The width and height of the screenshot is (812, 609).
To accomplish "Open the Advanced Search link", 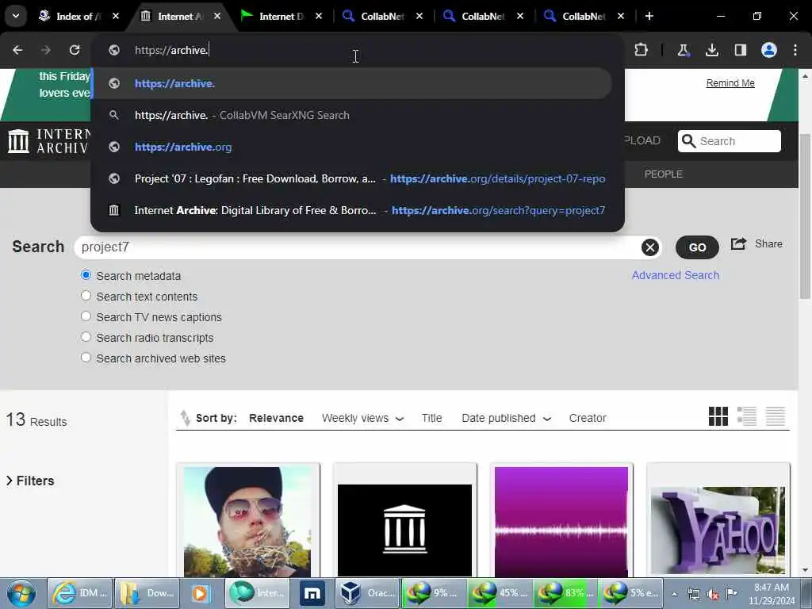I will (676, 275).
